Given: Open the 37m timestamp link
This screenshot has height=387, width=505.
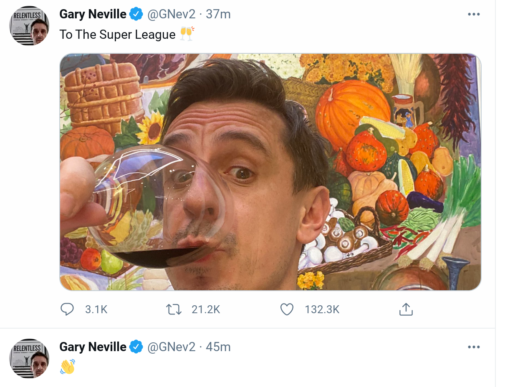Looking at the screenshot, I should [x=218, y=14].
